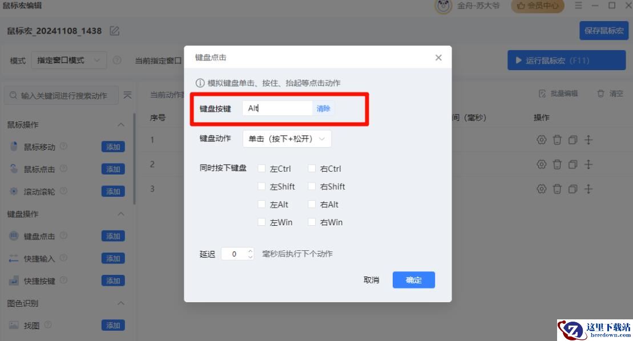
Task: Duplicate action row 3 using the copy icon
Action: [x=573, y=189]
